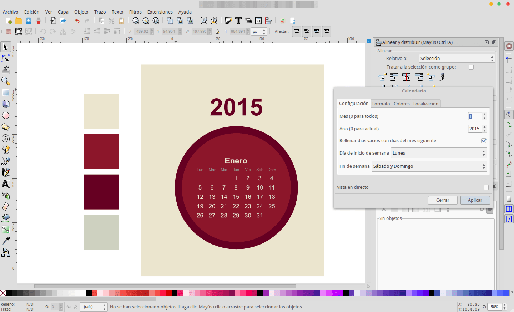The height and width of the screenshot is (312, 514).
Task: Open the Fill and Stroke dialog icon
Action: coord(228,20)
